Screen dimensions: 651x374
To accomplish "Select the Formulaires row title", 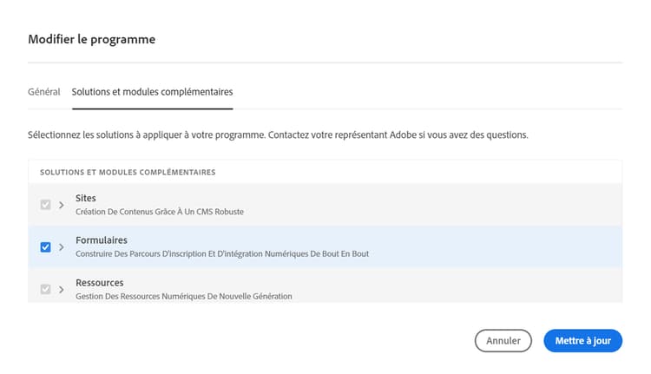I will tap(102, 239).
